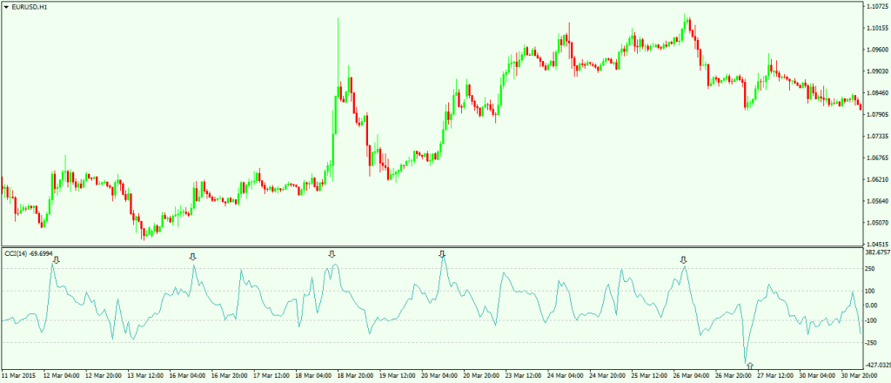
Task: Click the EURUSD,H1 chart title label
Action: point(30,6)
